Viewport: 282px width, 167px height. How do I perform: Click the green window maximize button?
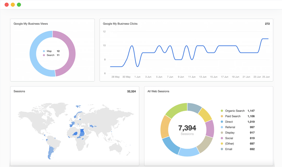(19, 5)
